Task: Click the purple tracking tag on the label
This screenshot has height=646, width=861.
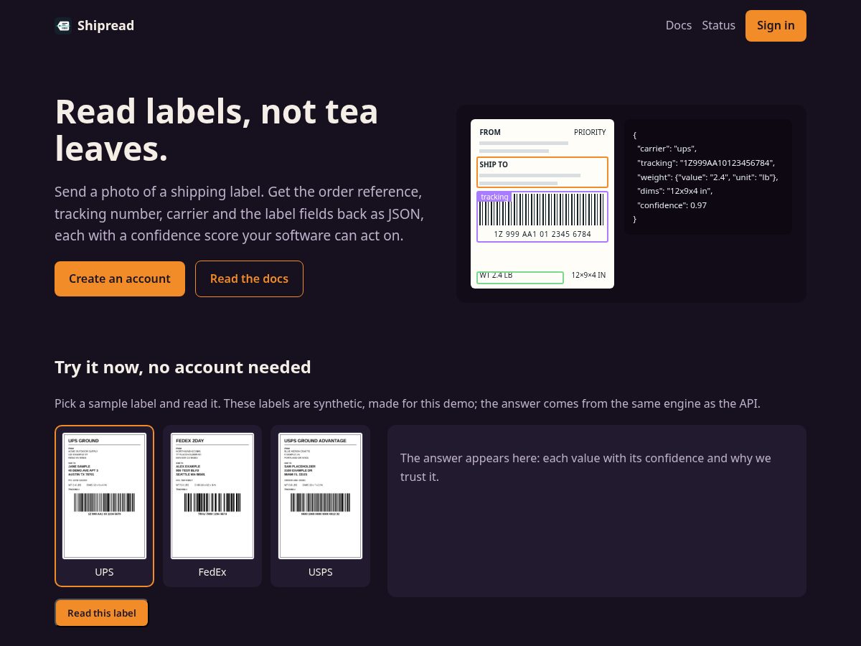Action: 494,197
